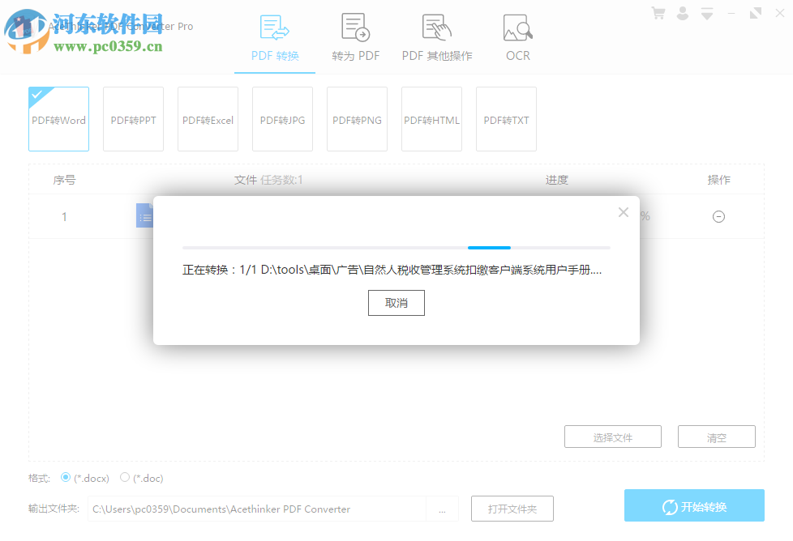Cancel the current conversion

pyautogui.click(x=396, y=302)
